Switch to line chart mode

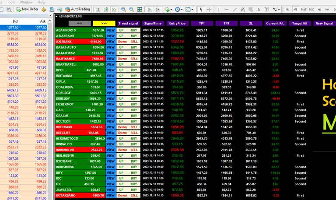[x=114, y=10]
